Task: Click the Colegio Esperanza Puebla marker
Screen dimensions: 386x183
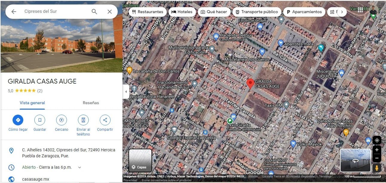Action: pyautogui.click(x=174, y=129)
